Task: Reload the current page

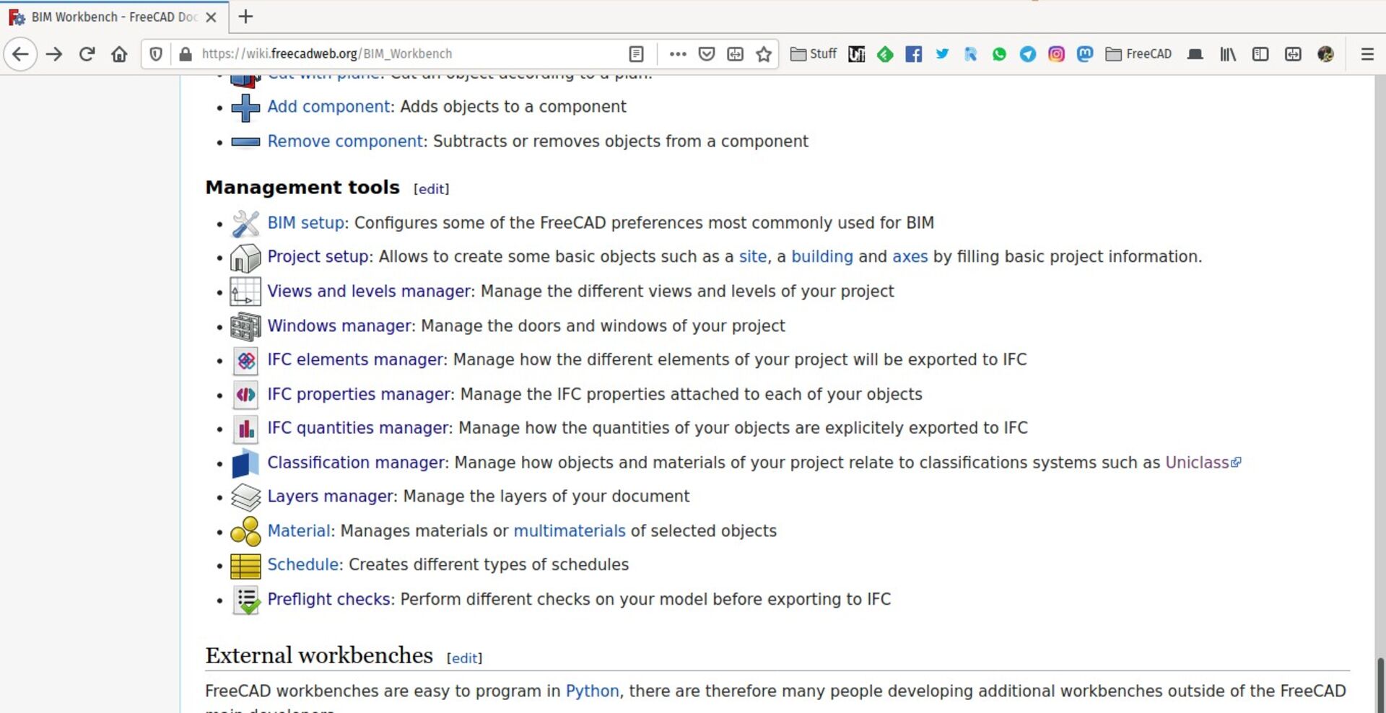Action: point(87,54)
